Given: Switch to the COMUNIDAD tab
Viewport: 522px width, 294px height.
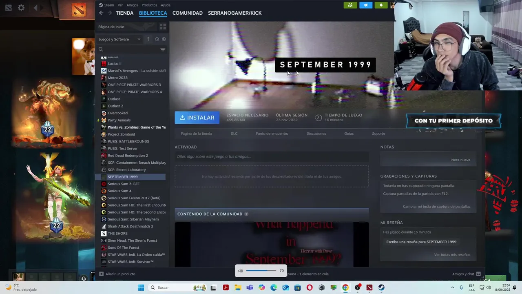Looking at the screenshot, I should pos(188,13).
